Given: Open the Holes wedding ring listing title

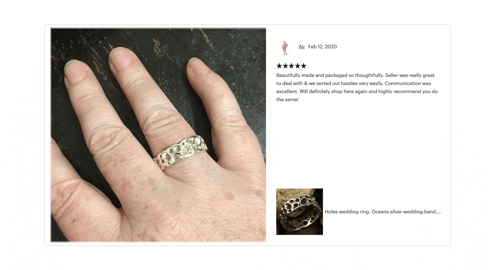Looking at the screenshot, I should click(383, 212).
